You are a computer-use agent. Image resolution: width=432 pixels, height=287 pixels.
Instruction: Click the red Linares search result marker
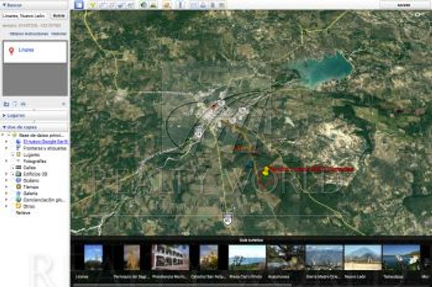click(x=11, y=51)
